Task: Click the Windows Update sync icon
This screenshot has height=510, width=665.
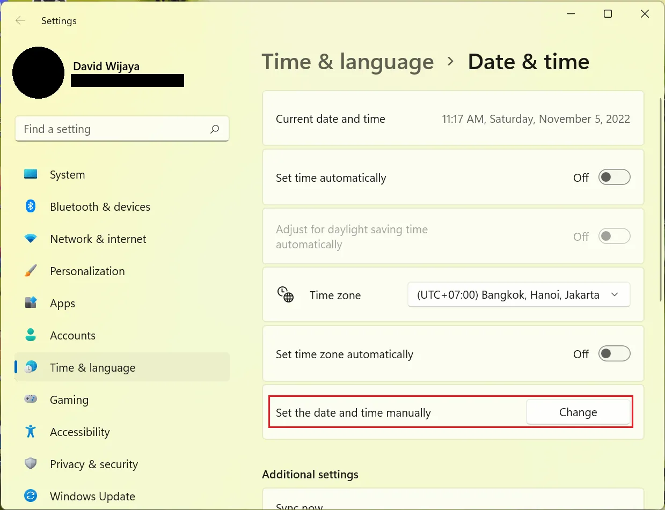Action: (x=31, y=496)
